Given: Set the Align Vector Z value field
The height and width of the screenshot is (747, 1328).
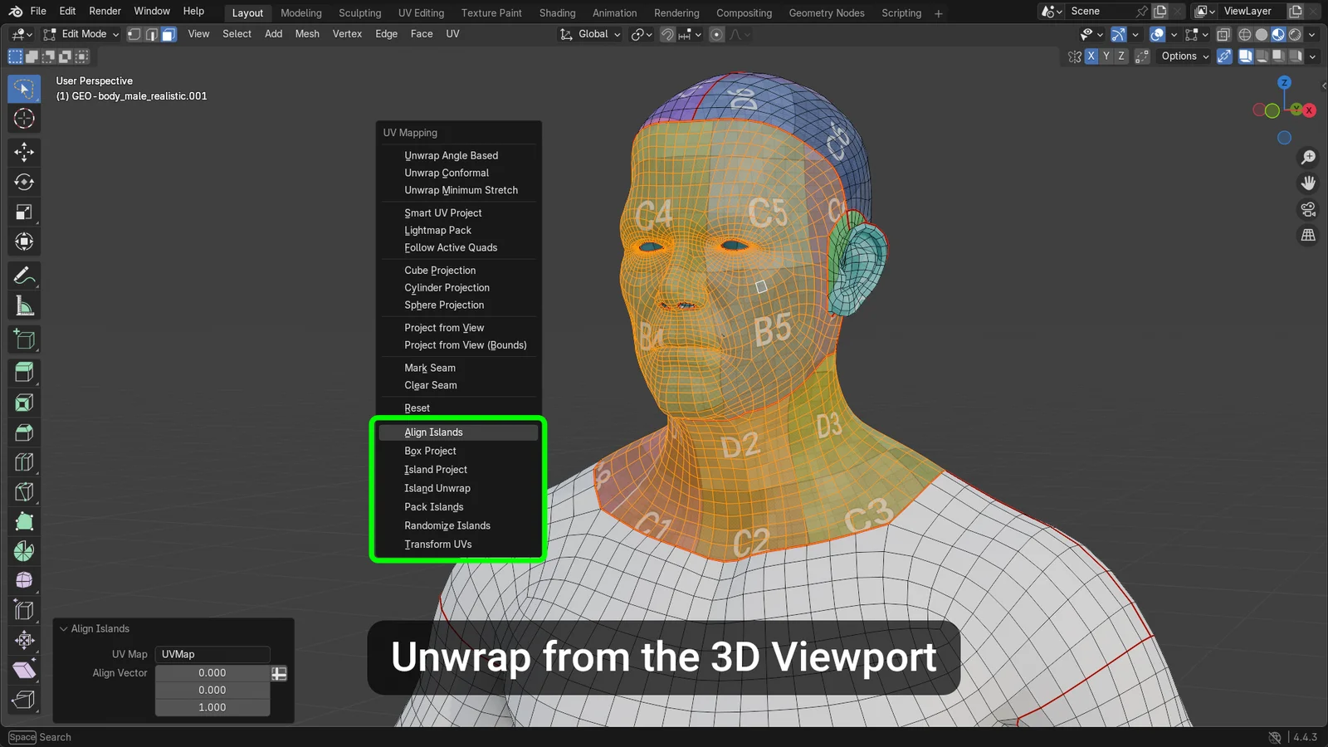Looking at the screenshot, I should [212, 707].
